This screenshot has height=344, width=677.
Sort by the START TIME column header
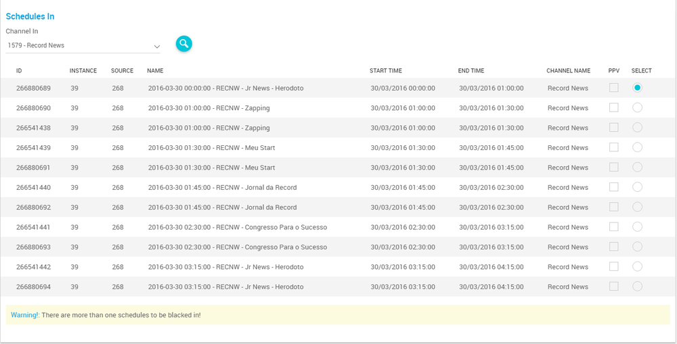click(385, 71)
